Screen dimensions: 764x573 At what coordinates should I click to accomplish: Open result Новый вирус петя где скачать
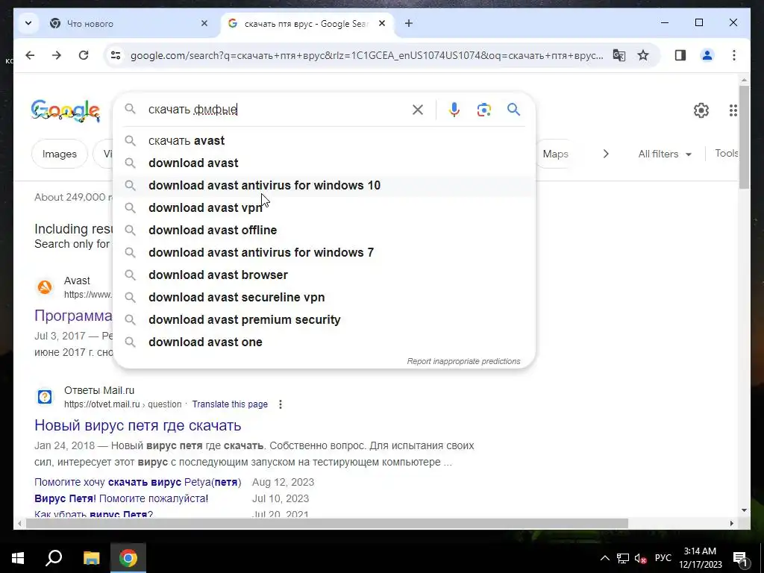pos(138,425)
